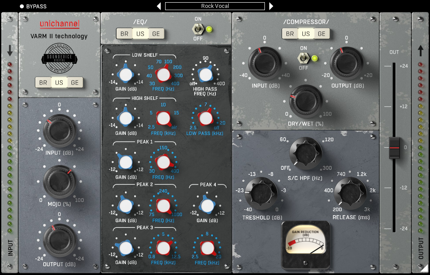Click the Low Shelf GAIN blue knob
The width and height of the screenshot is (430, 275).
click(126, 75)
